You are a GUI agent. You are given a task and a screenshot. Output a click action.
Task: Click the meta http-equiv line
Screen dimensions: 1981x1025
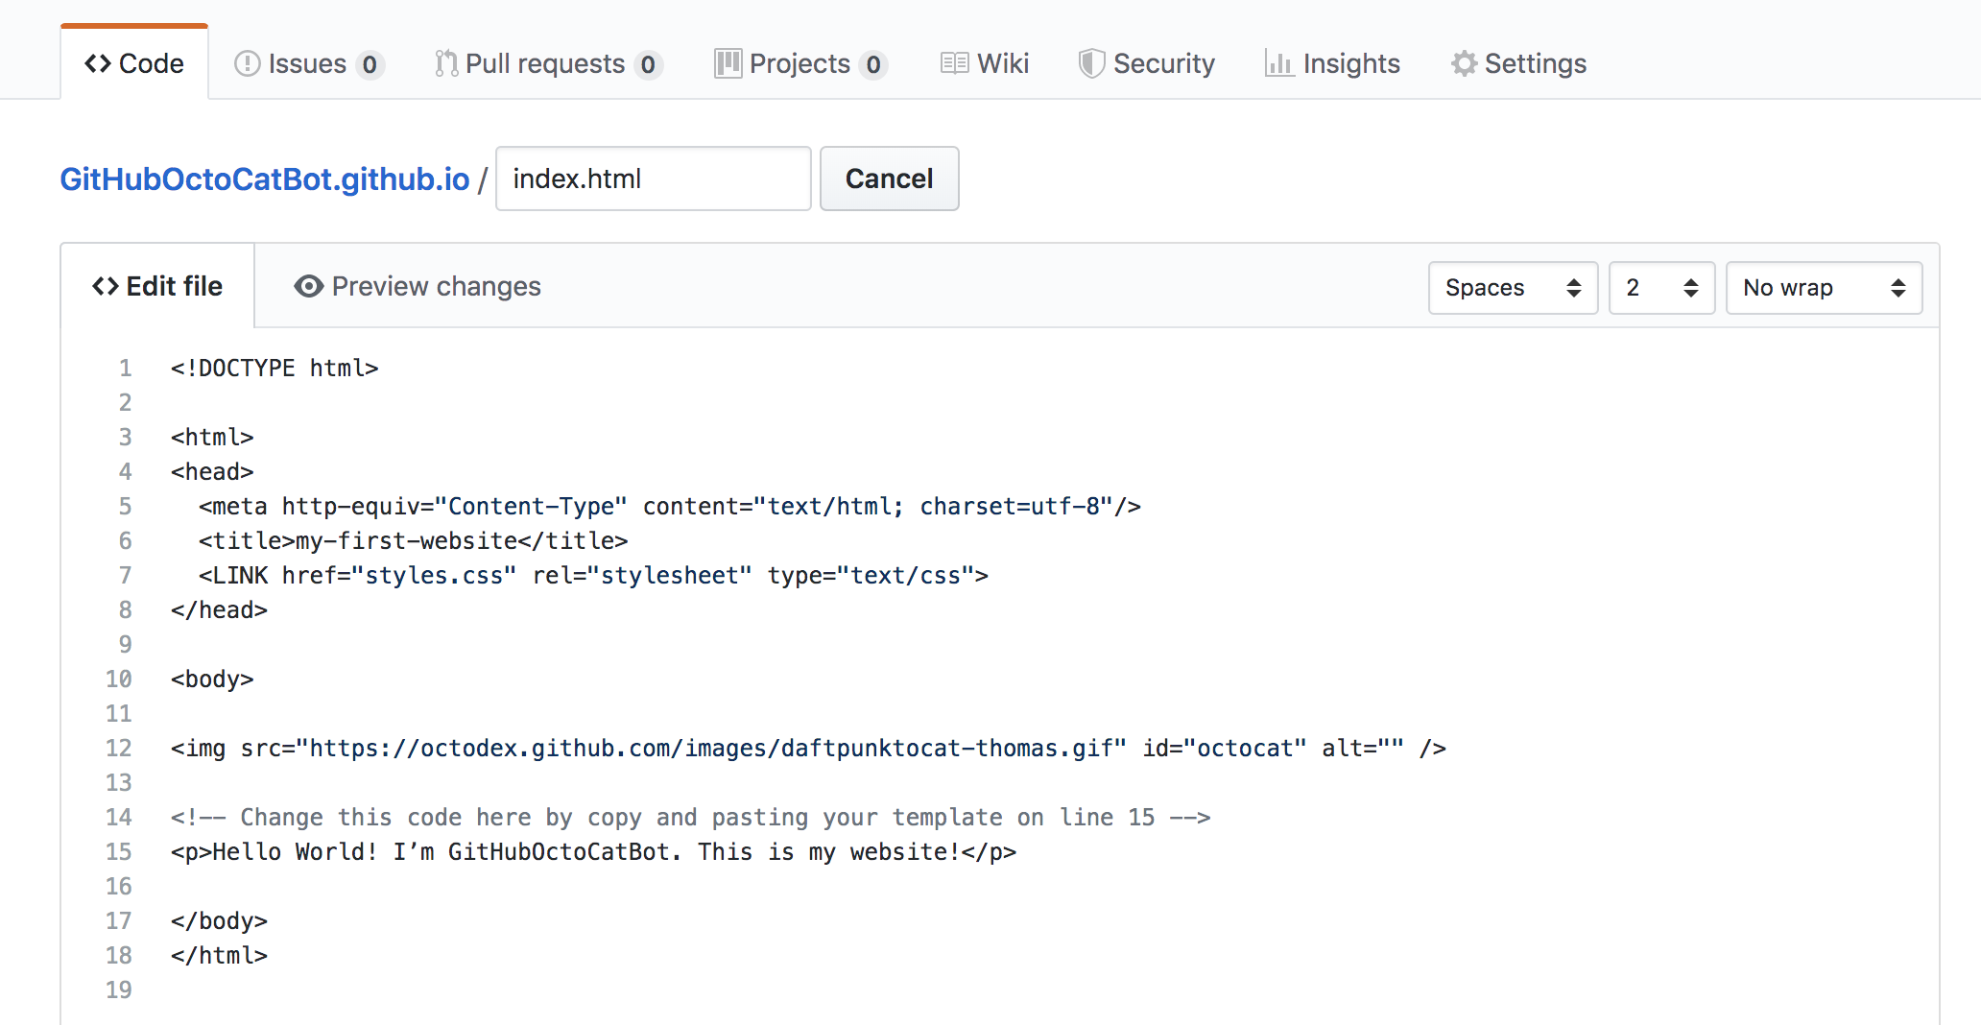670,507
